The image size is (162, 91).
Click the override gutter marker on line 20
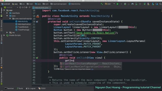click(37, 22)
